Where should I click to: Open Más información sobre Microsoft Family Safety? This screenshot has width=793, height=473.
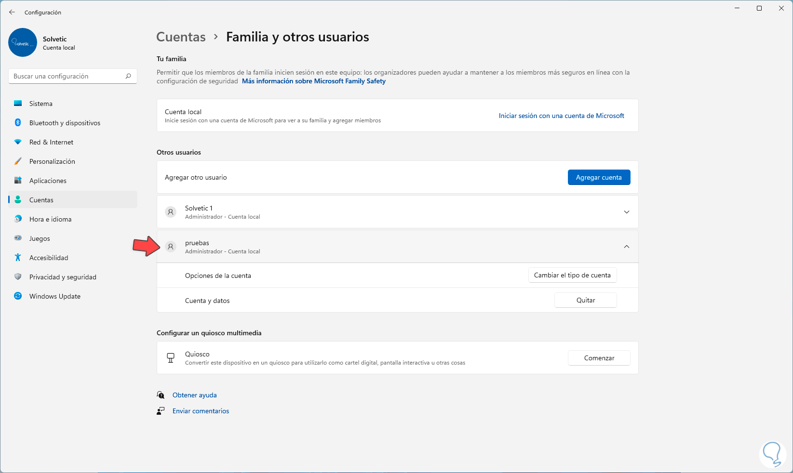(x=313, y=81)
